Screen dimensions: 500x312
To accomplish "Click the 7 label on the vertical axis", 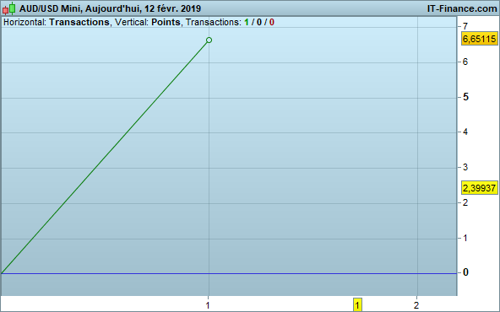I will 465,26.
